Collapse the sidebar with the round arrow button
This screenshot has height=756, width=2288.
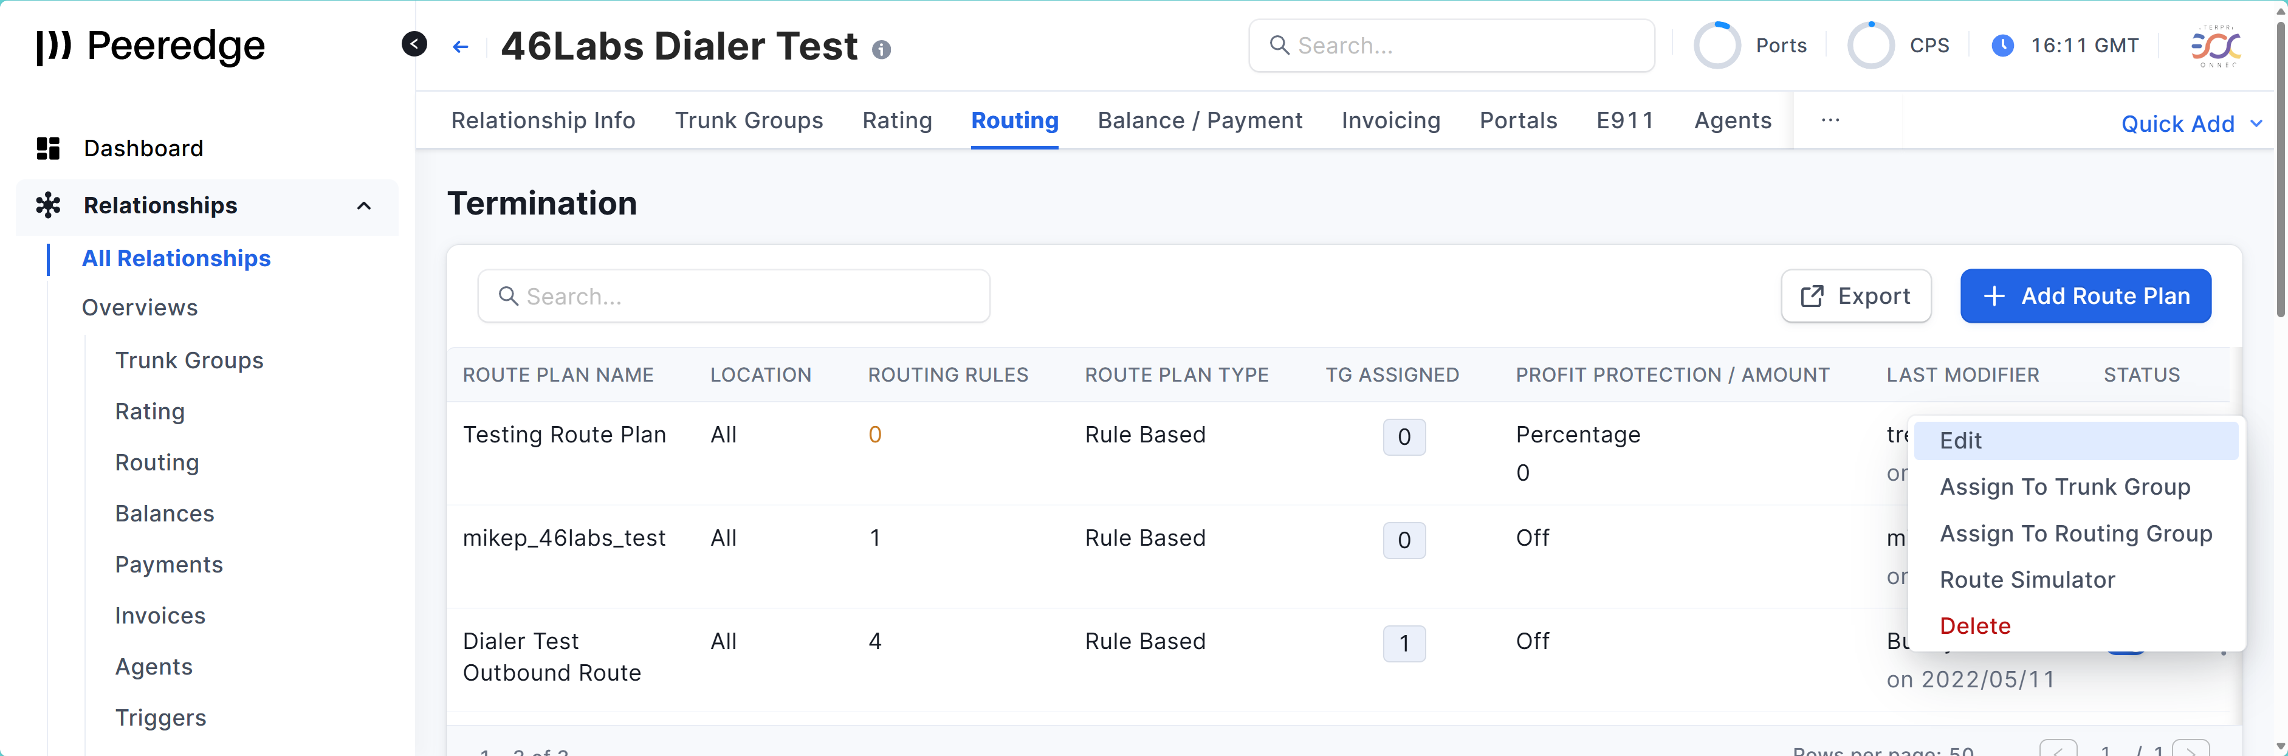coord(414,44)
